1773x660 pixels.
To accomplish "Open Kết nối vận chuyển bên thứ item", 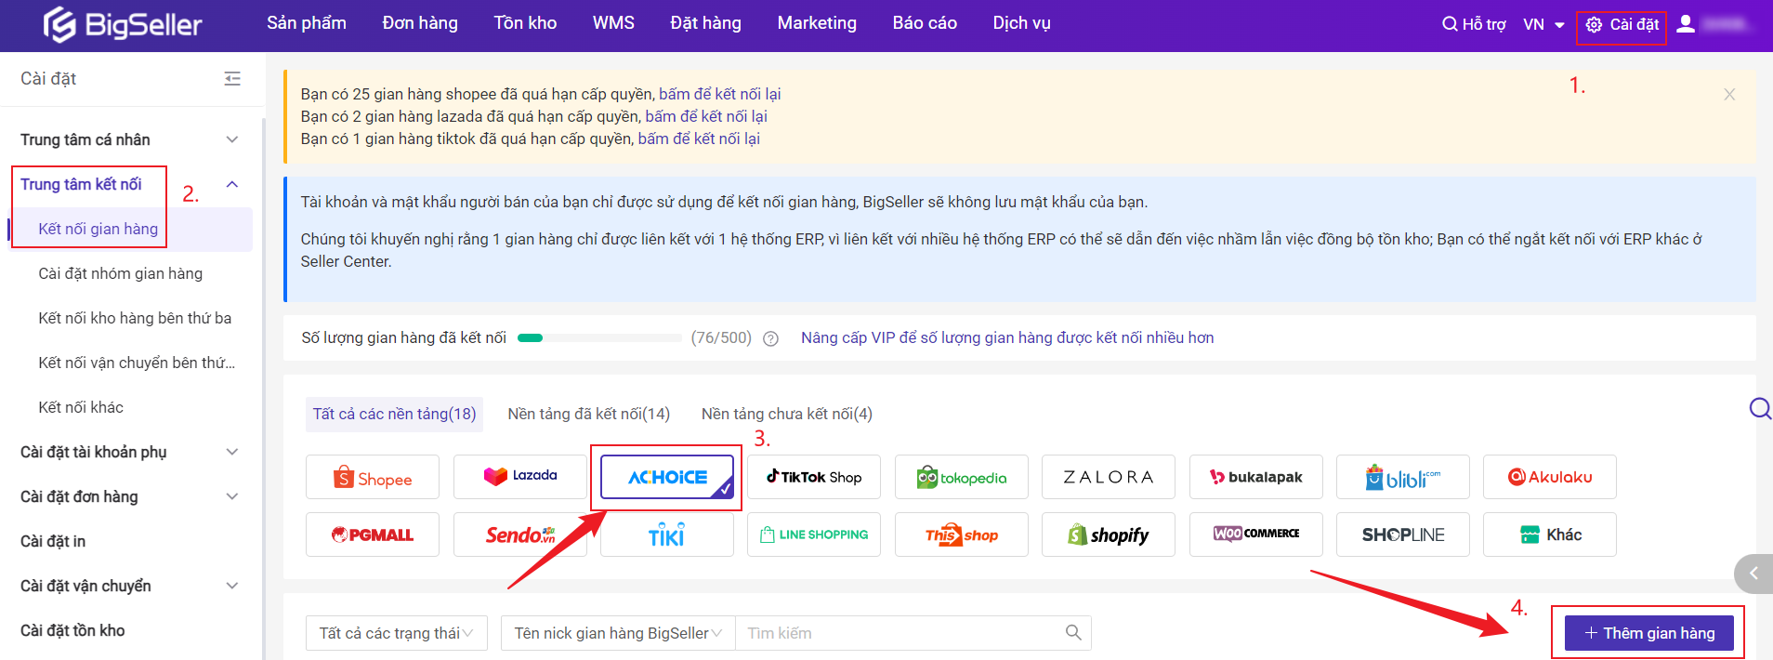I will pos(137,363).
